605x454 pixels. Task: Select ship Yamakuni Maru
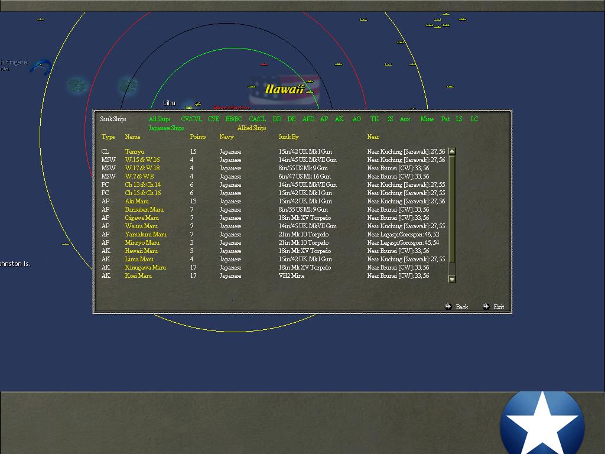tap(145, 234)
